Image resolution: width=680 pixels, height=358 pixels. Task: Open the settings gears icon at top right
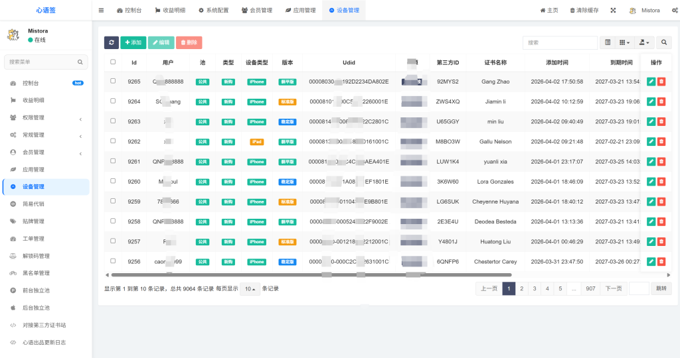coord(675,11)
